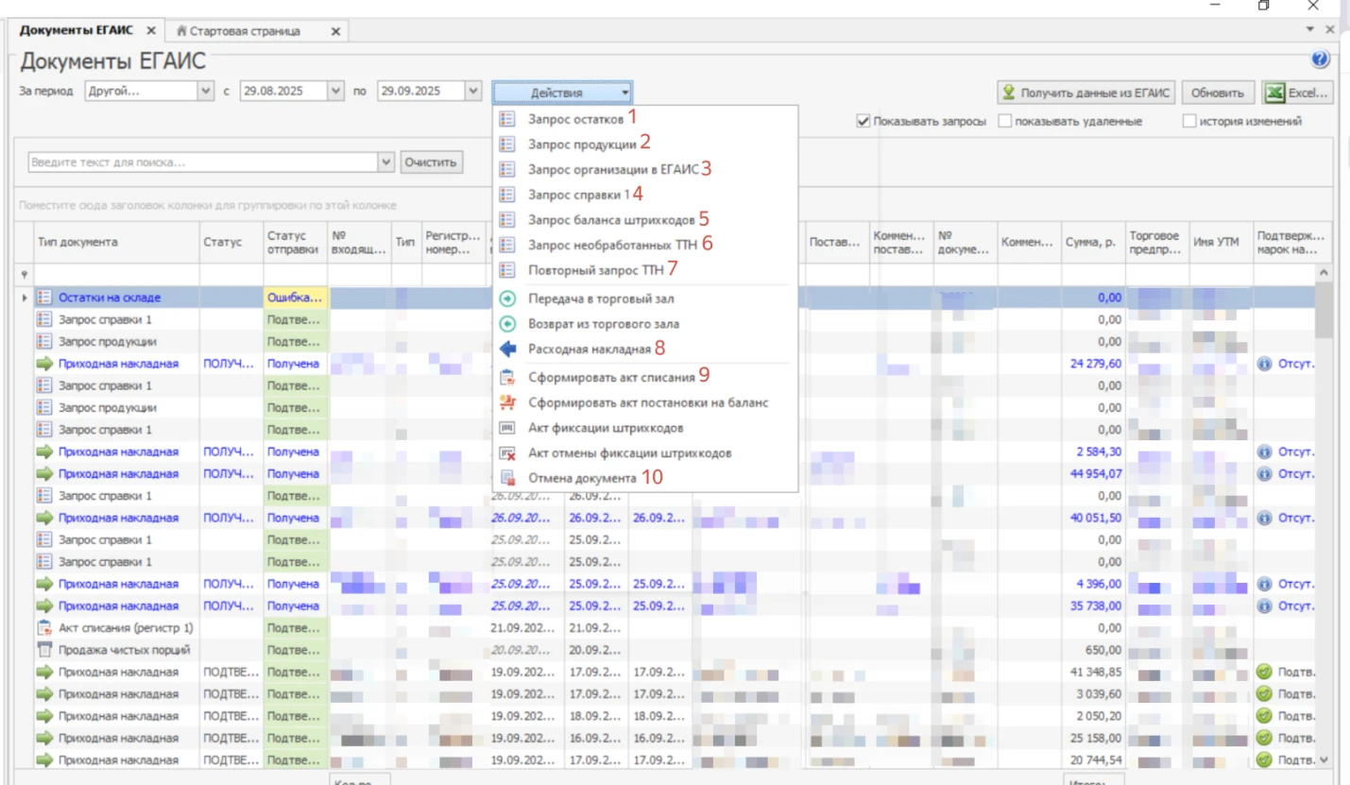The image size is (1350, 785).
Task: Click icon of Акт отмены фиксации штрихкодов
Action: coord(507,453)
